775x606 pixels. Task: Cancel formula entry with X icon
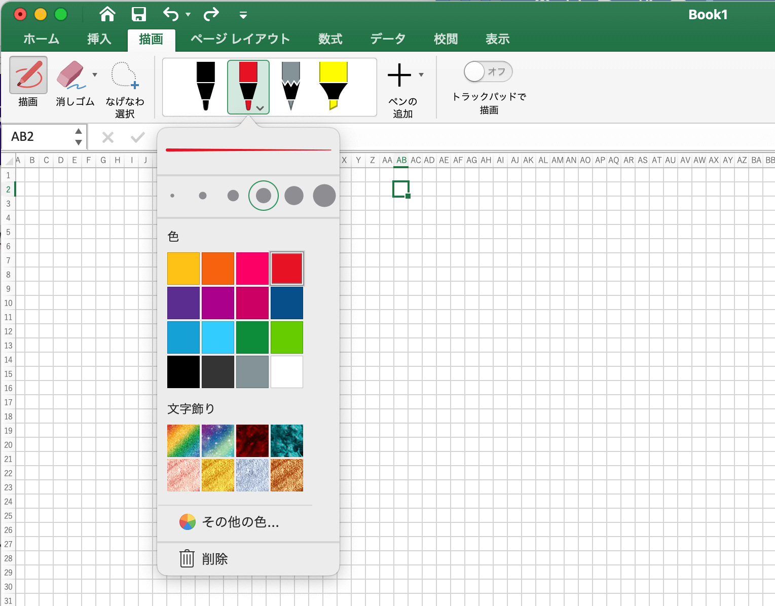tap(108, 137)
